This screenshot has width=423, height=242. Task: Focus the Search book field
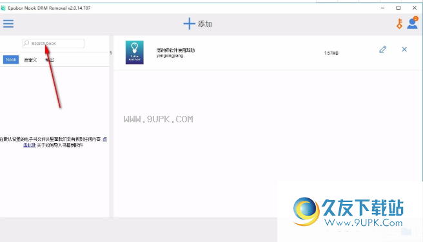(53, 43)
